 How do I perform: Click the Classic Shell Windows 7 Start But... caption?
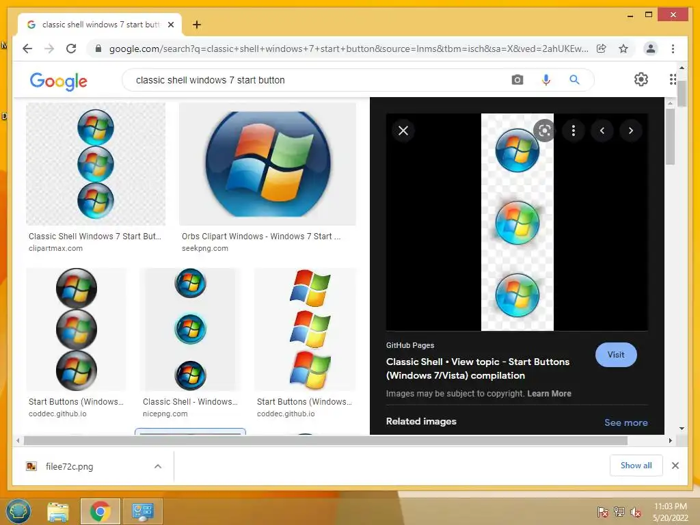point(94,236)
